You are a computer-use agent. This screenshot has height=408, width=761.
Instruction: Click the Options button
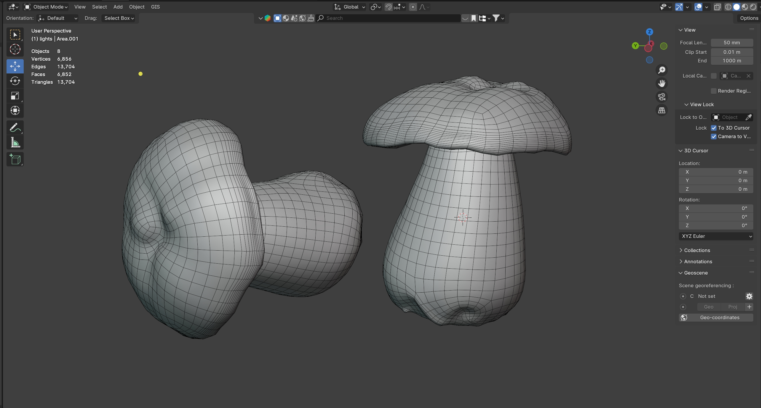(x=749, y=18)
